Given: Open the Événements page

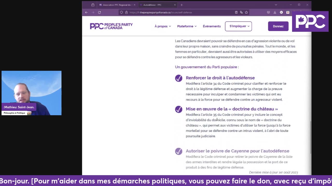Looking at the screenshot, I should (x=212, y=26).
